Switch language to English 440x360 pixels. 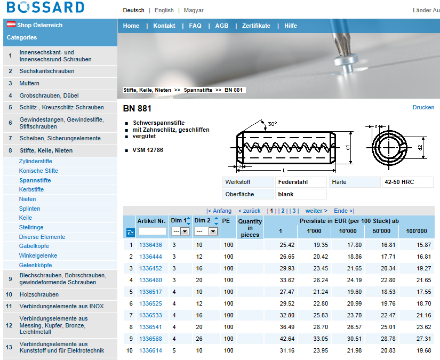click(164, 10)
